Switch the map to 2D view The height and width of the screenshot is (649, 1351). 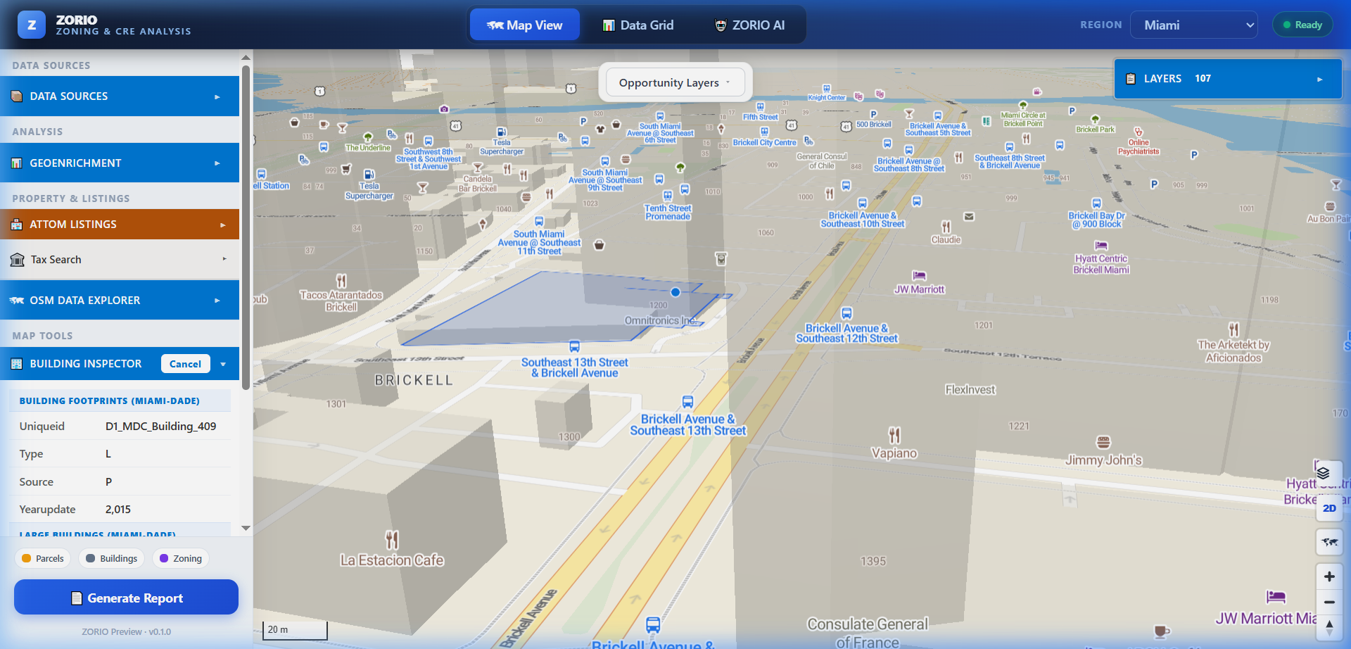[x=1329, y=508]
